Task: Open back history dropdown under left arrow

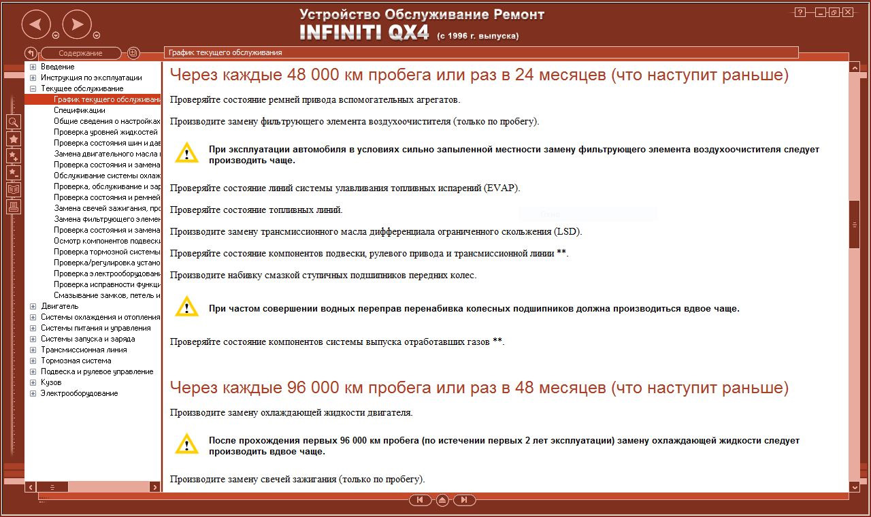Action: click(56, 35)
